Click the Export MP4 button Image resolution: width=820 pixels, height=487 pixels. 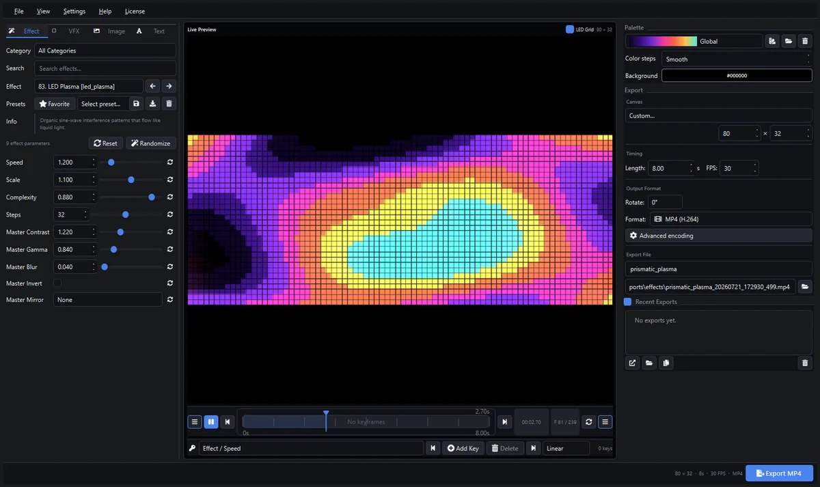click(779, 473)
